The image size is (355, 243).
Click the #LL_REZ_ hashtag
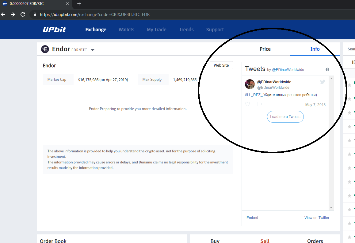tap(254, 95)
